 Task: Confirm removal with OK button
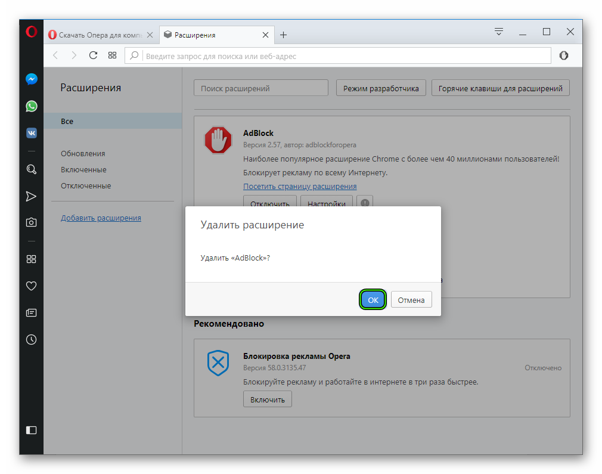pyautogui.click(x=373, y=300)
